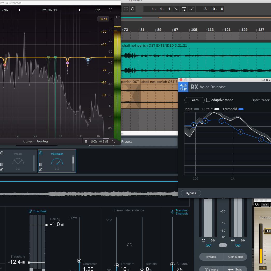Click the Pro-Q 3 full screen icon
The image size is (271, 271).
pyautogui.click(x=110, y=10)
